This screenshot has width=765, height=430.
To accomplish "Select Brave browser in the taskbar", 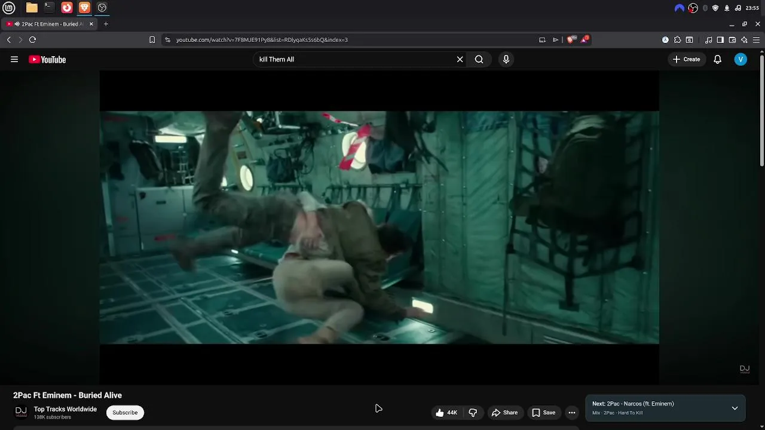I will (x=84, y=8).
